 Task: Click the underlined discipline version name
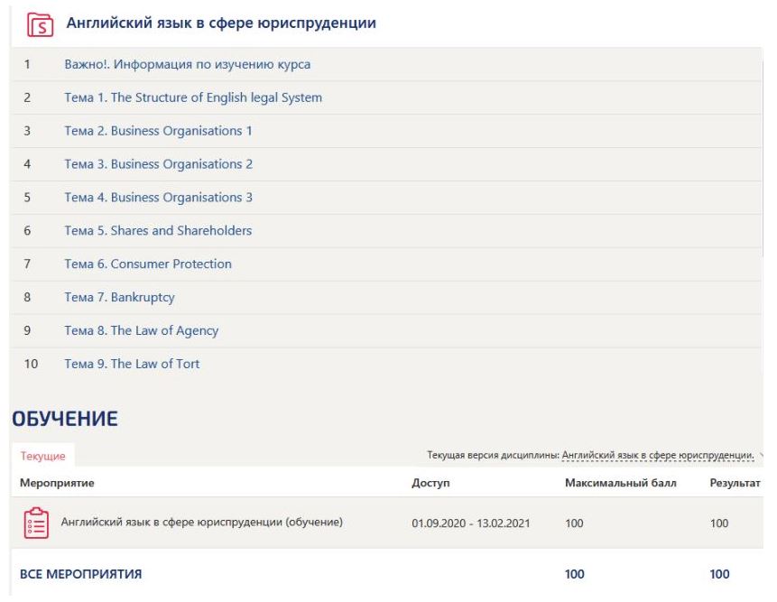(x=657, y=456)
